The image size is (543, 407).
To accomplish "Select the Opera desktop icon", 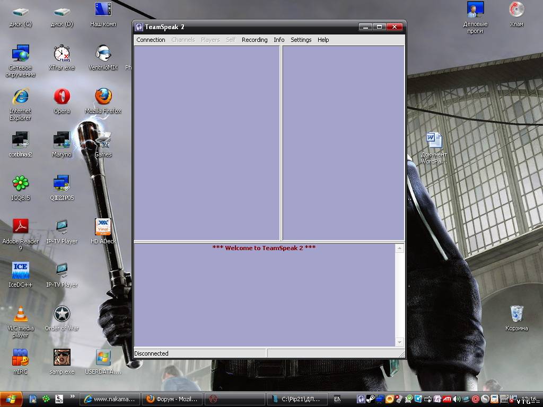I will tap(62, 101).
